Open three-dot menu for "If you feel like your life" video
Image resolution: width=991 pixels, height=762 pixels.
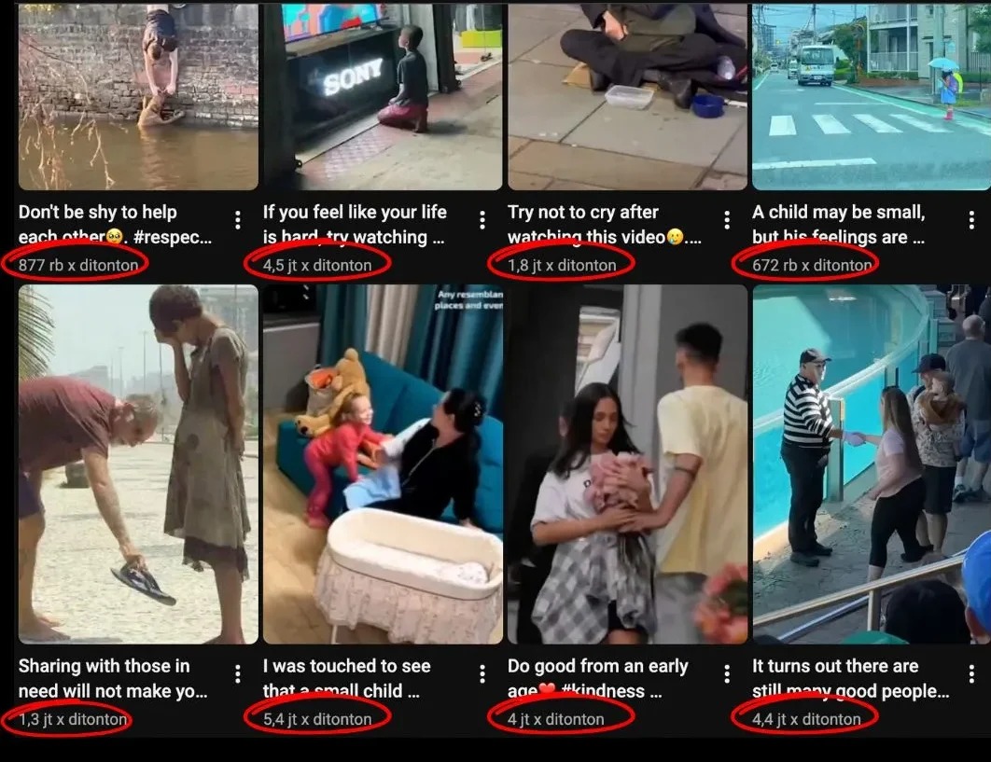click(482, 220)
